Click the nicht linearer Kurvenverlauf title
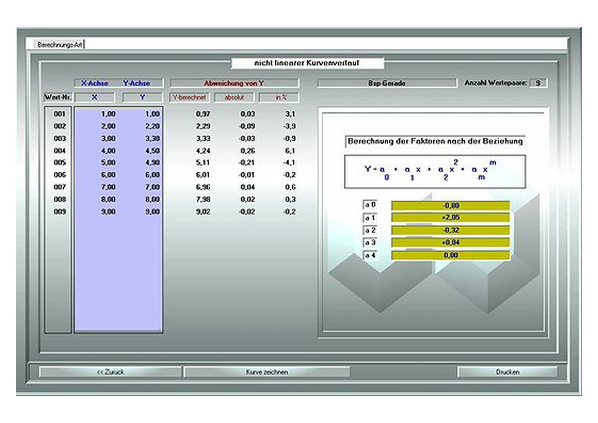Image resolution: width=598 pixels, height=423 pixels. click(307, 63)
